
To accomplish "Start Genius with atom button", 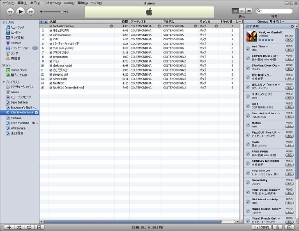I will [x=278, y=227].
